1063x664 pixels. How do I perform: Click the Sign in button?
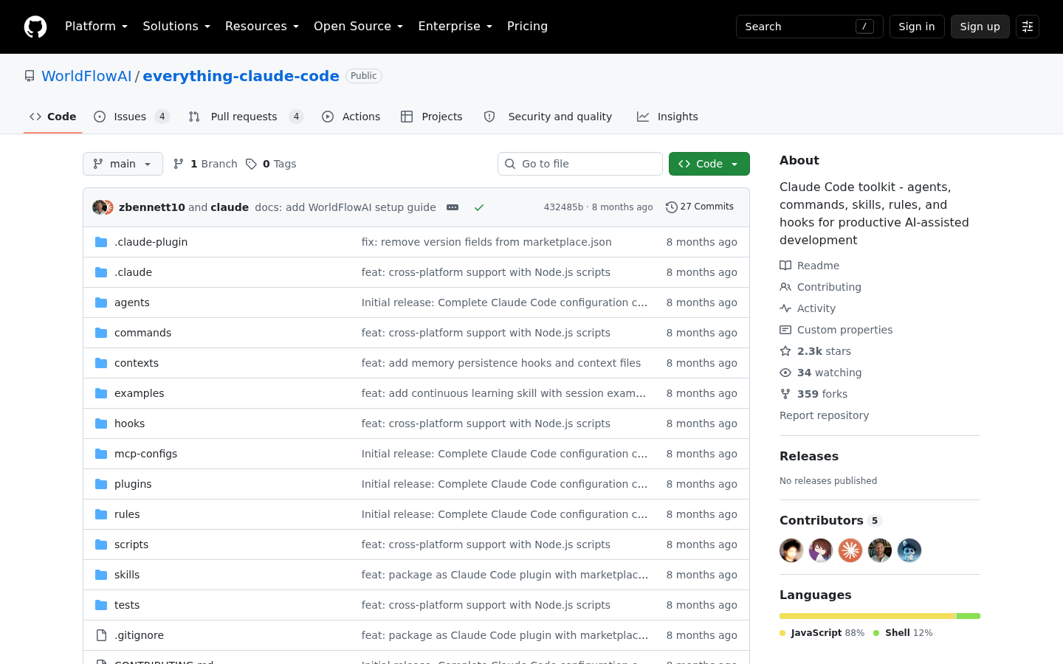[x=917, y=27]
